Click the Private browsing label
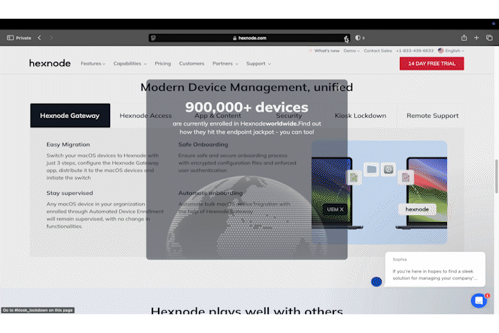Screen dimensions: 499x333 pyautogui.click(x=24, y=38)
